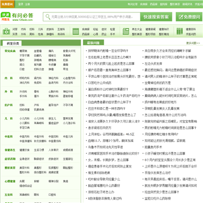Open 健康饮食 under 保健养生

[24, 150]
